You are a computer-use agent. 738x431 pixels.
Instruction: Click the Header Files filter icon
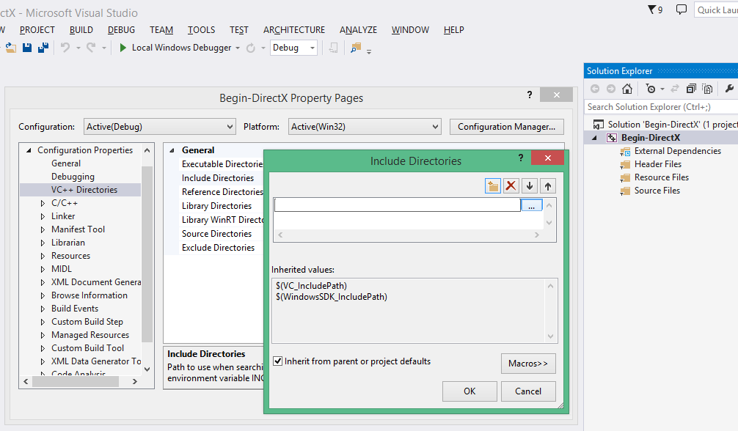[x=625, y=165]
